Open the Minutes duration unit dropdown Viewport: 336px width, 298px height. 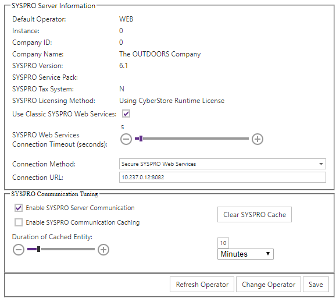coord(245,254)
